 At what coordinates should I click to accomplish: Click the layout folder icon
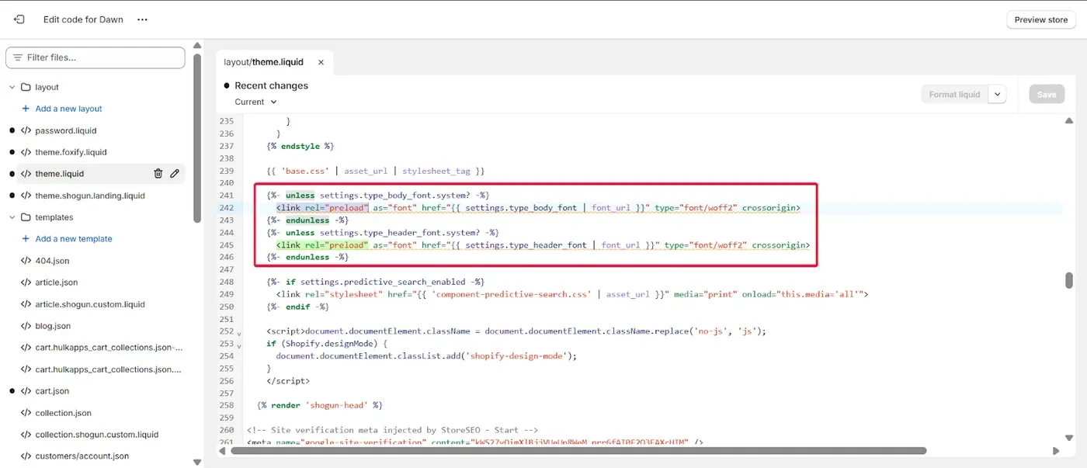pos(26,87)
